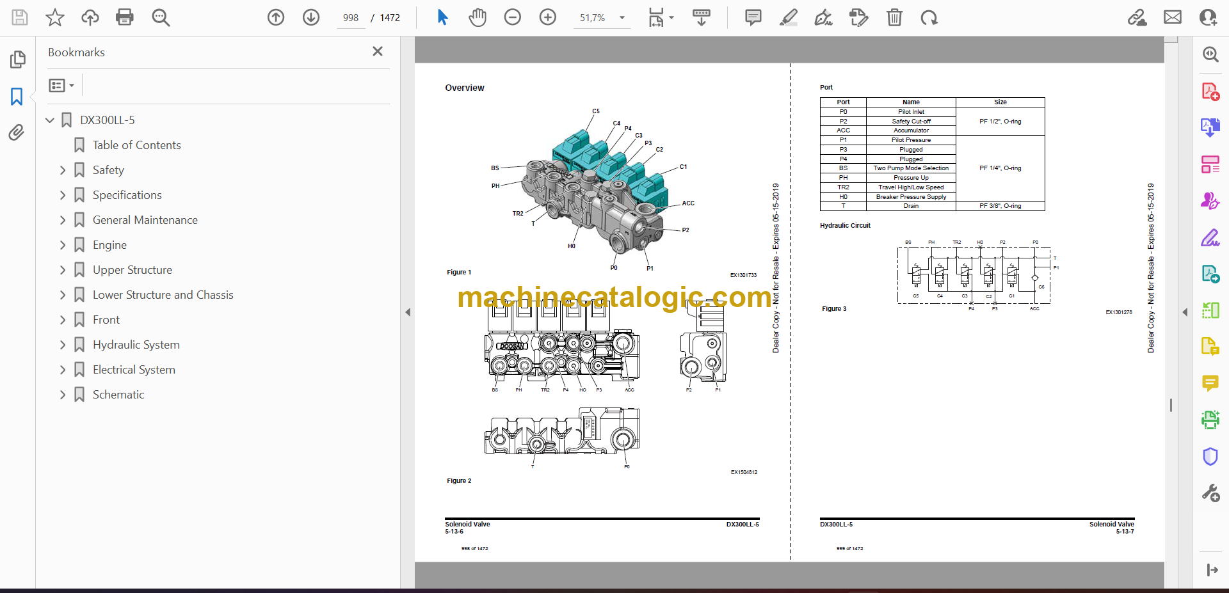Viewport: 1229px width, 593px height.
Task: Close the Bookmarks panel
Action: pyautogui.click(x=378, y=51)
